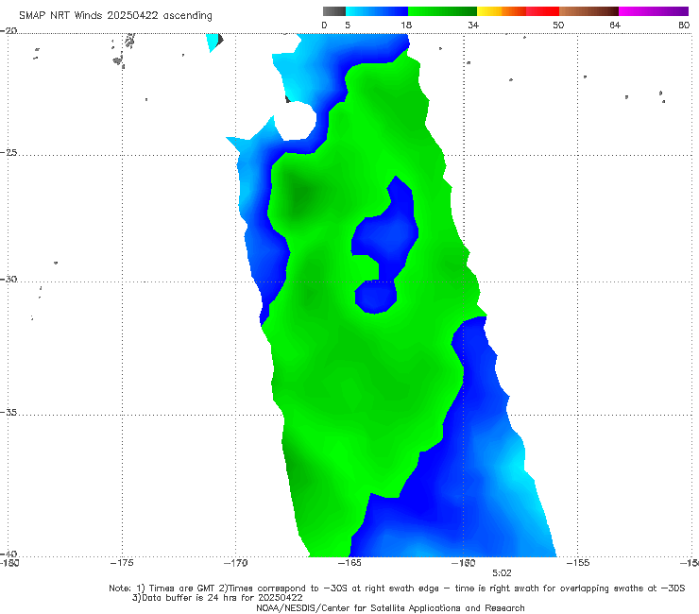Click the latitude label '-35'
This screenshot has width=699, height=614.
[x=9, y=412]
